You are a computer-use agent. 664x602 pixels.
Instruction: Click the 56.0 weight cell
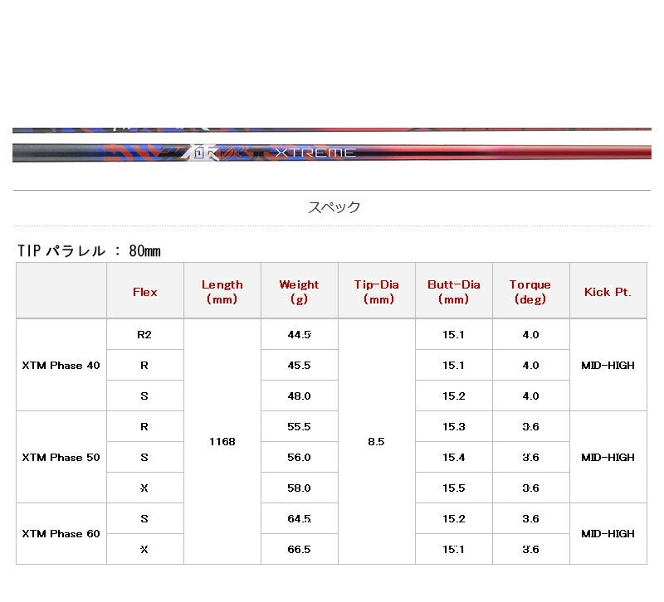300,458
